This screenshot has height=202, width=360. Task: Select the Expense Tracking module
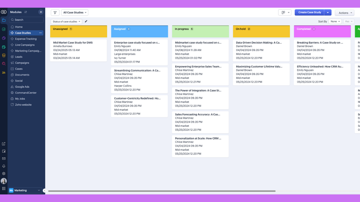click(26, 39)
